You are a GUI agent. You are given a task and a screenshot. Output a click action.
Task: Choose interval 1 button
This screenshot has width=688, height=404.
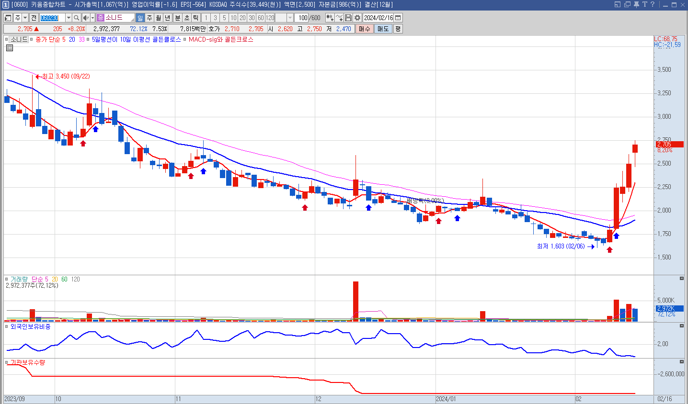pyautogui.click(x=206, y=18)
